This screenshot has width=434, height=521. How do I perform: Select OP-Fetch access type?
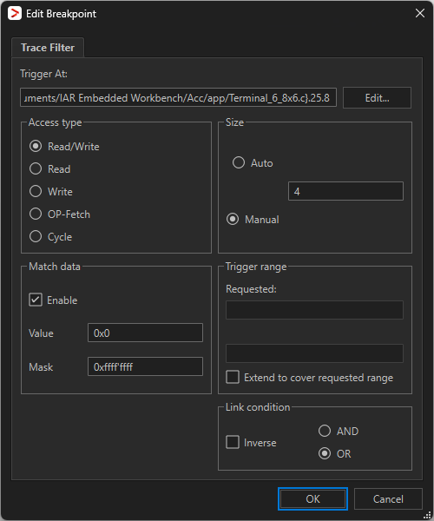(x=60, y=214)
